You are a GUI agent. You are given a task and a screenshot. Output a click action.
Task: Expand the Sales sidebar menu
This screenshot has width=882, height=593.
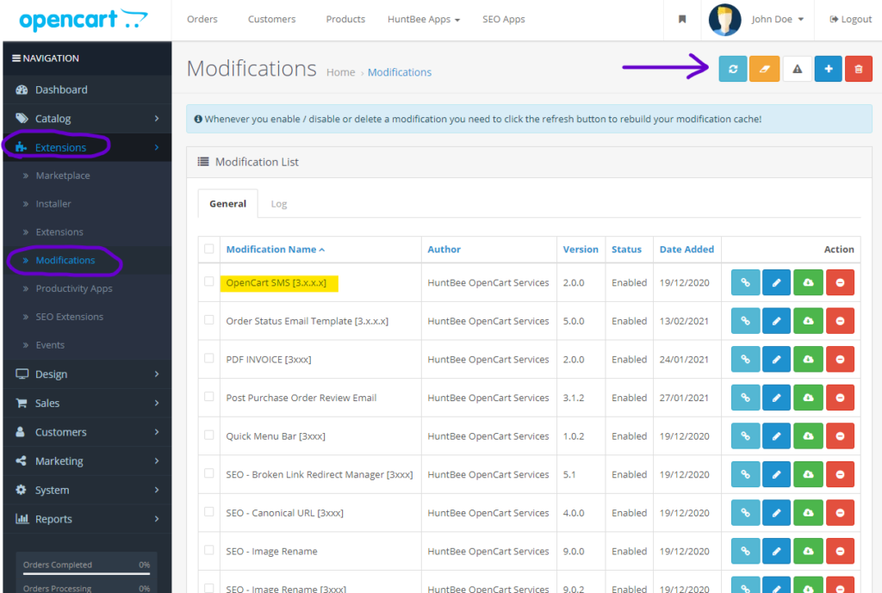tap(87, 403)
